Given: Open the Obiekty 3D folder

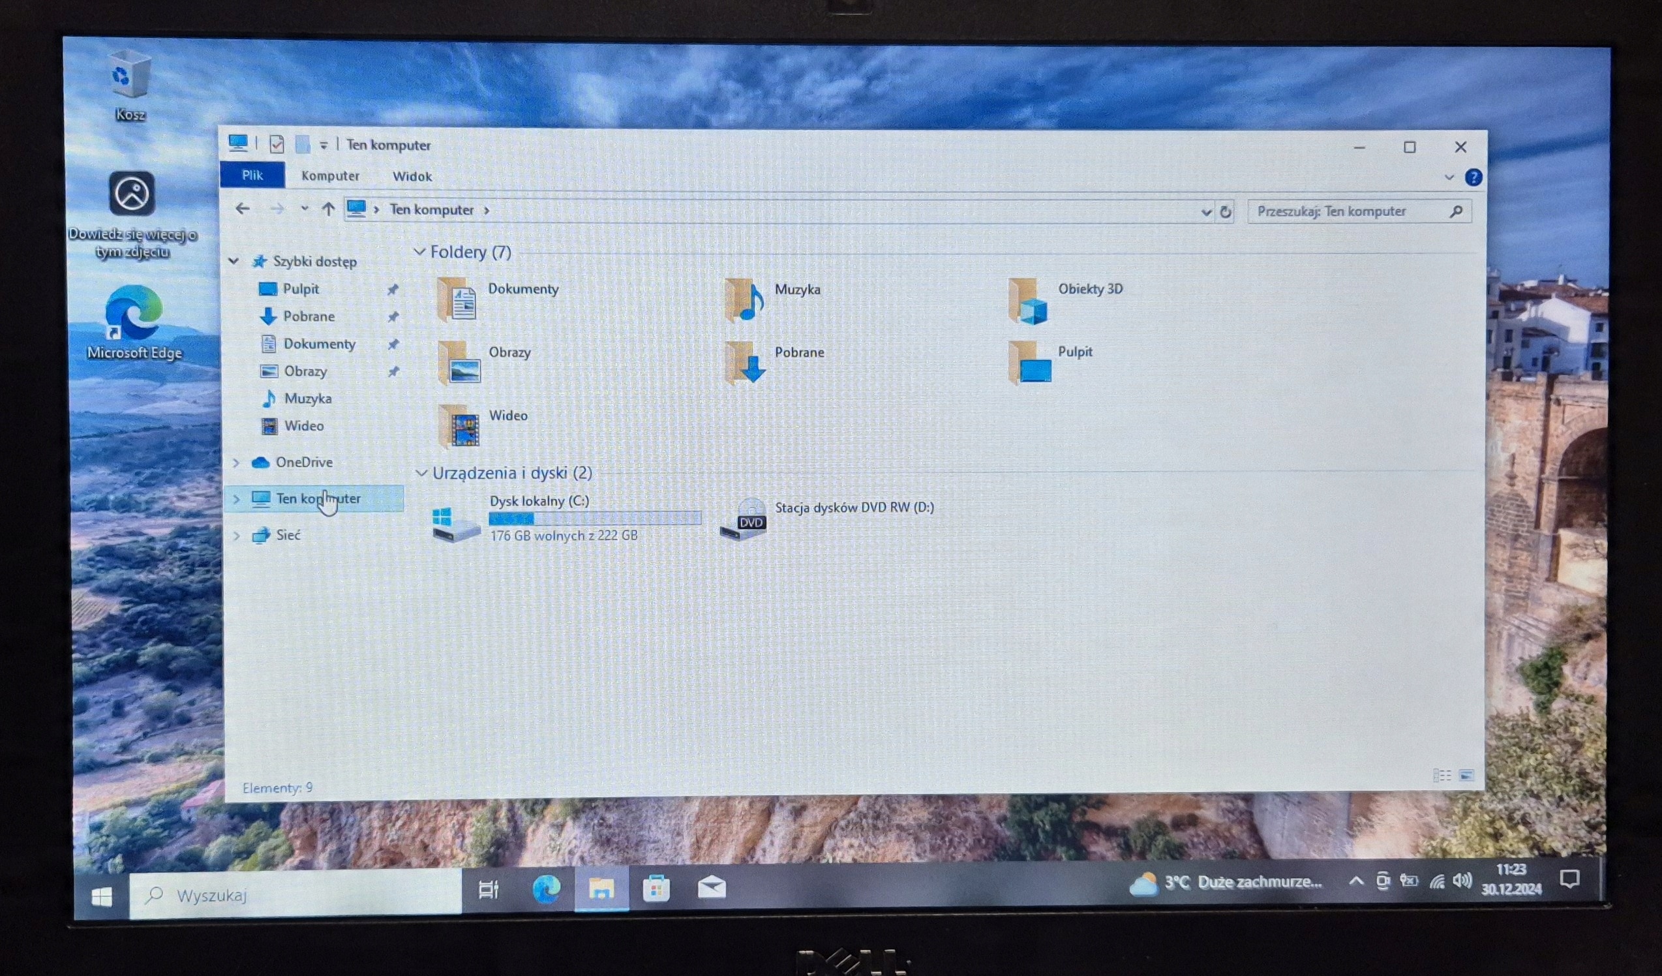Looking at the screenshot, I should [1029, 301].
